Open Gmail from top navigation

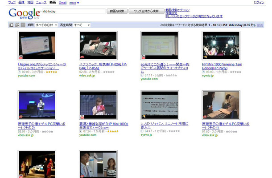[62, 3]
